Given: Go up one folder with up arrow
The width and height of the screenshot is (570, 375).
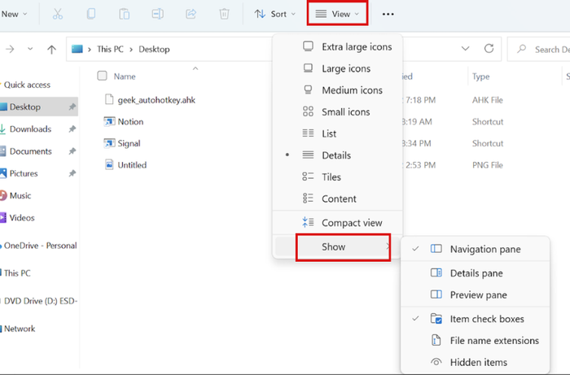Looking at the screenshot, I should click(x=51, y=50).
